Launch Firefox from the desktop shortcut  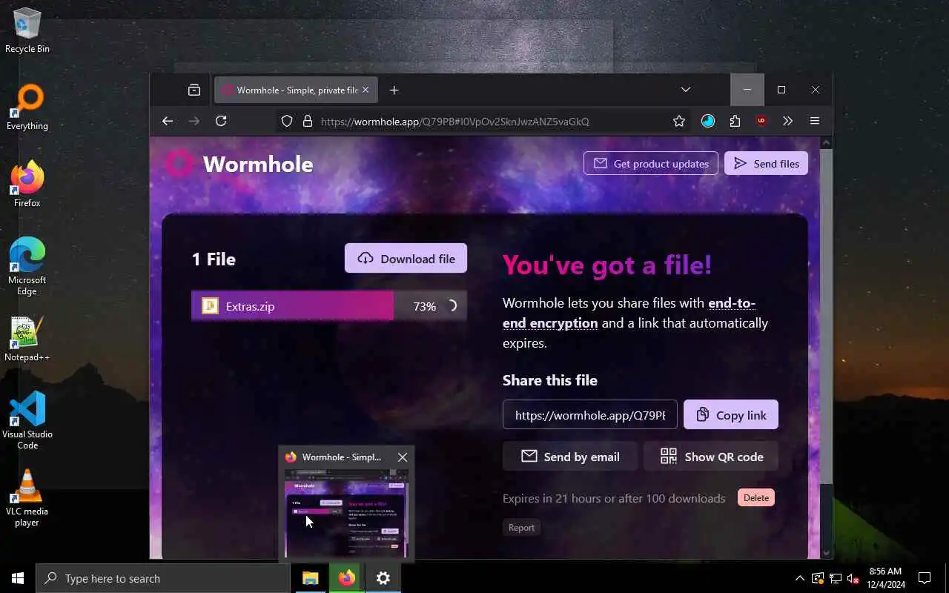[27, 185]
